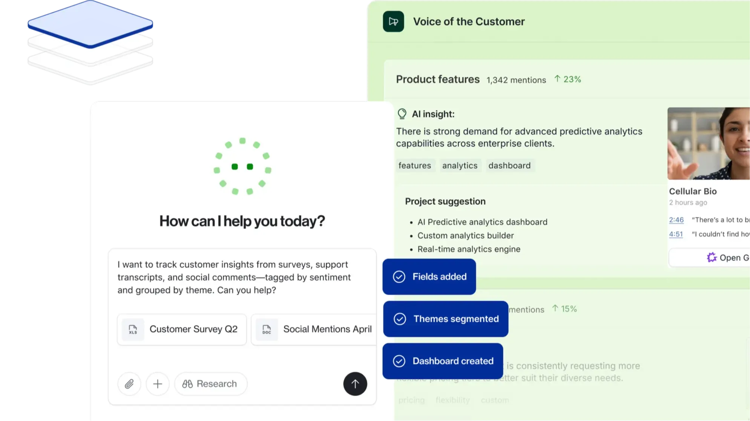Select the flexibility tag
The image size is (750, 421).
452,400
